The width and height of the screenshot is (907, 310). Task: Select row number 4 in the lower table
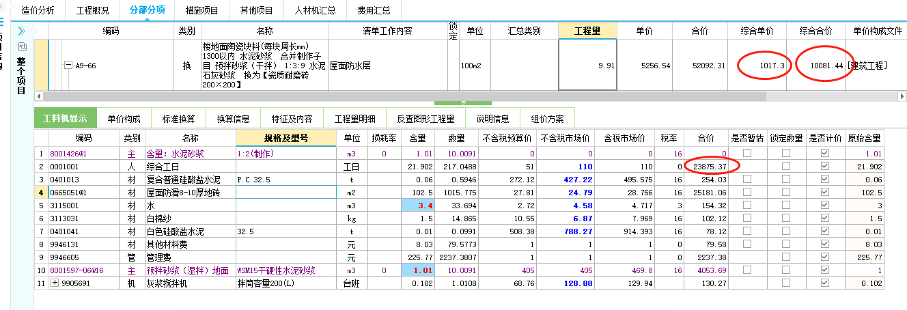pyautogui.click(x=40, y=192)
